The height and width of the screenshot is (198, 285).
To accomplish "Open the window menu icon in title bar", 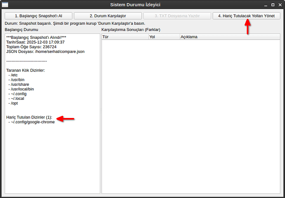I will coord(5,5).
